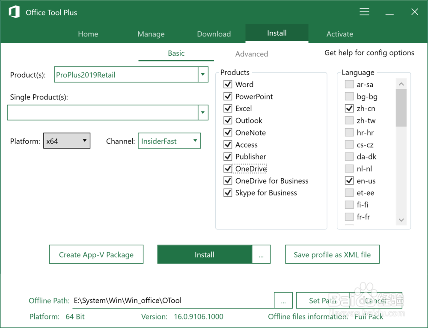Click the Office logo icon
The width and height of the screenshot is (428, 328).
pyautogui.click(x=14, y=12)
